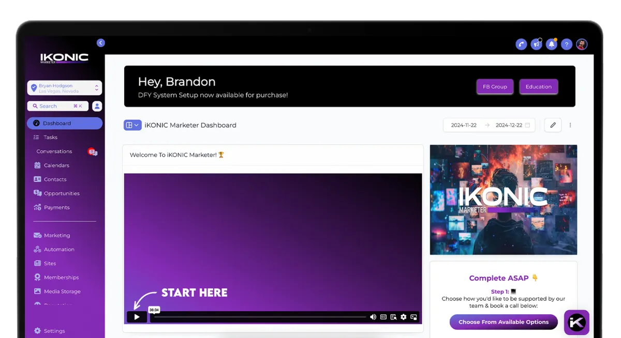621x338 pixels.
Task: Open the three-dot dashboard options menu
Action: (570, 125)
